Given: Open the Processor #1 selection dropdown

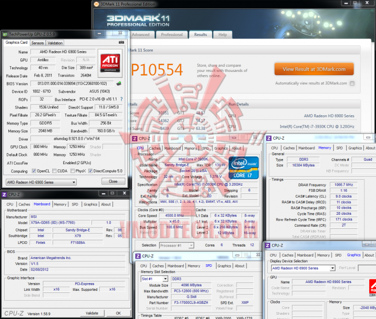Looking at the screenshot, I should (177, 246).
